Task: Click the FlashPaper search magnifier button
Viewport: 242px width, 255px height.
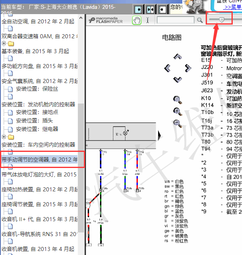Action: (200, 20)
